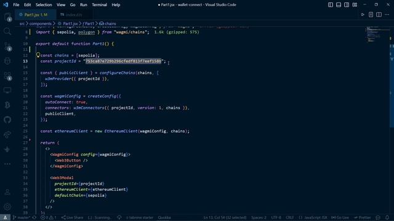Image resolution: width=394 pixels, height=221 pixels.
Task: Open the Go menu
Action: [73, 5]
